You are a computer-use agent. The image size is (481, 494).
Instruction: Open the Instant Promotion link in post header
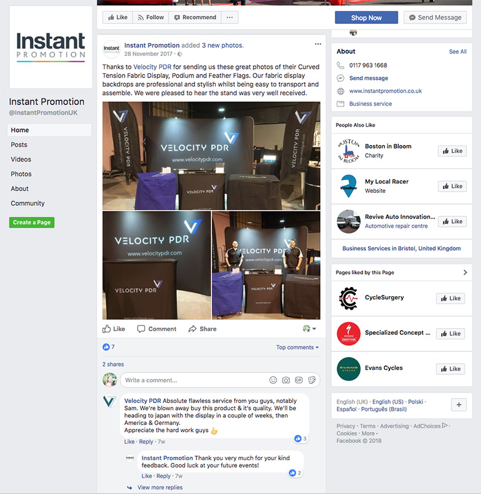coord(152,45)
